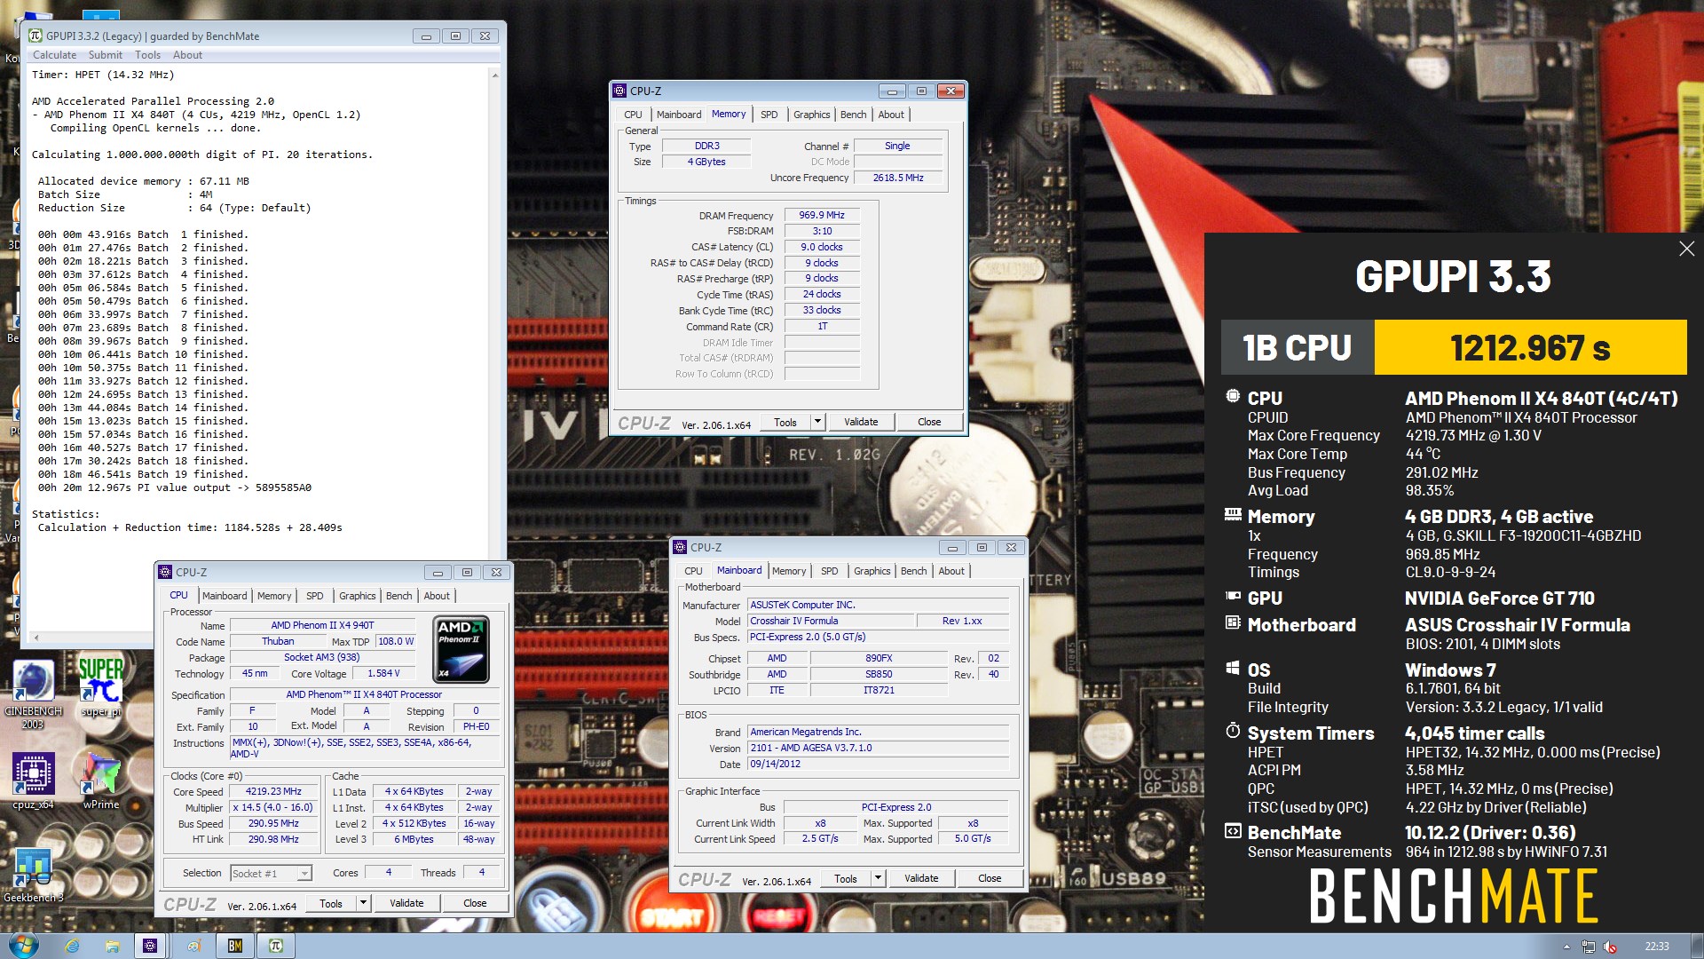Expand Tools dropdown arrow in Memory CPU-Z window

817,422
